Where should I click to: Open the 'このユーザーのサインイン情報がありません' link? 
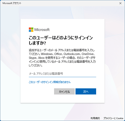pos(50,82)
